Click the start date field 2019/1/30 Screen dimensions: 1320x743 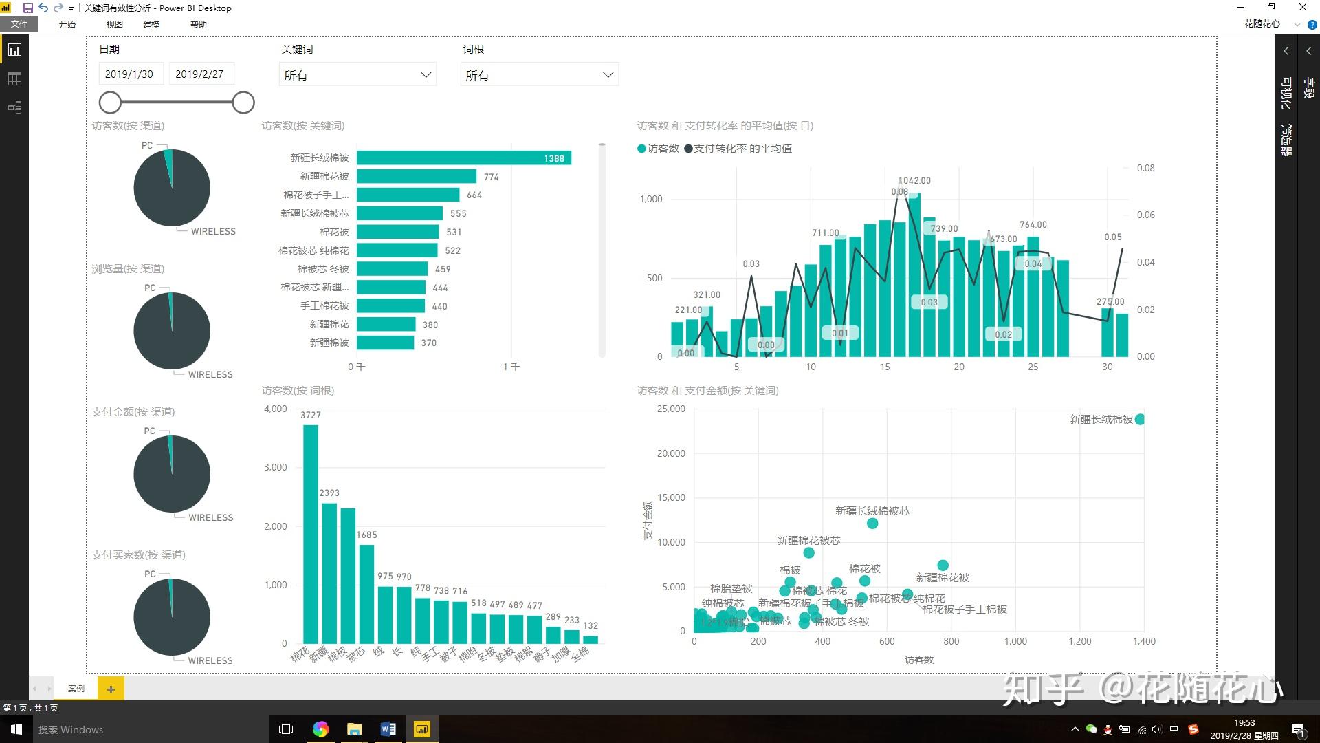[x=130, y=74]
